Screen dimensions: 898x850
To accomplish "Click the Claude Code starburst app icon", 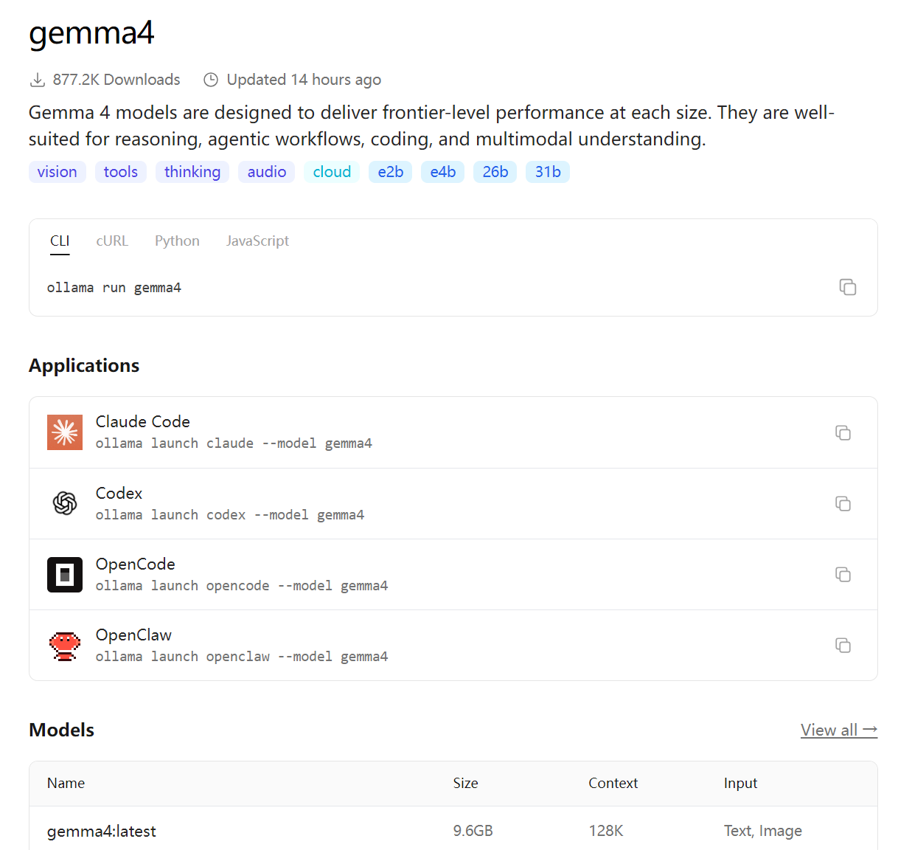I will [65, 432].
